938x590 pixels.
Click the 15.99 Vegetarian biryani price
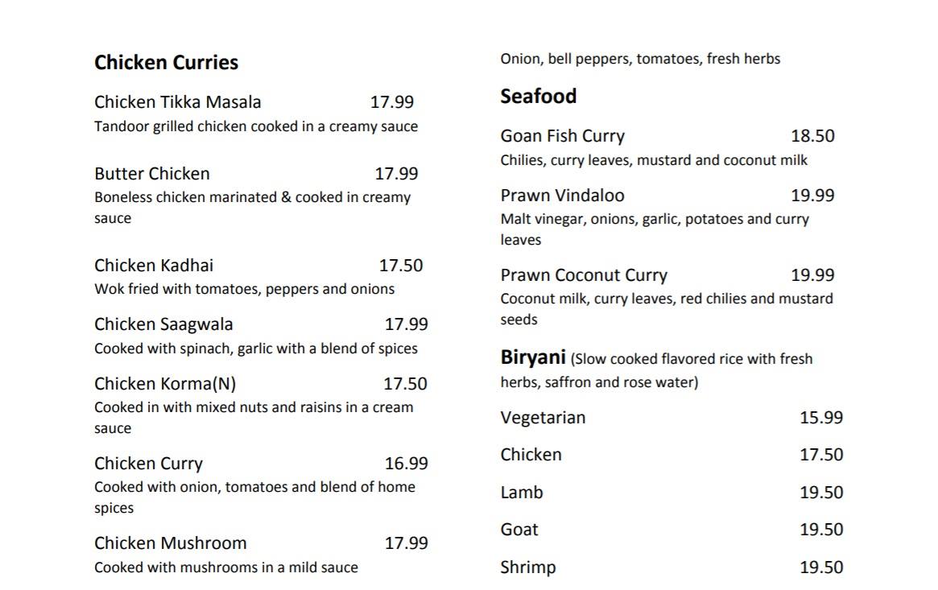pos(821,418)
